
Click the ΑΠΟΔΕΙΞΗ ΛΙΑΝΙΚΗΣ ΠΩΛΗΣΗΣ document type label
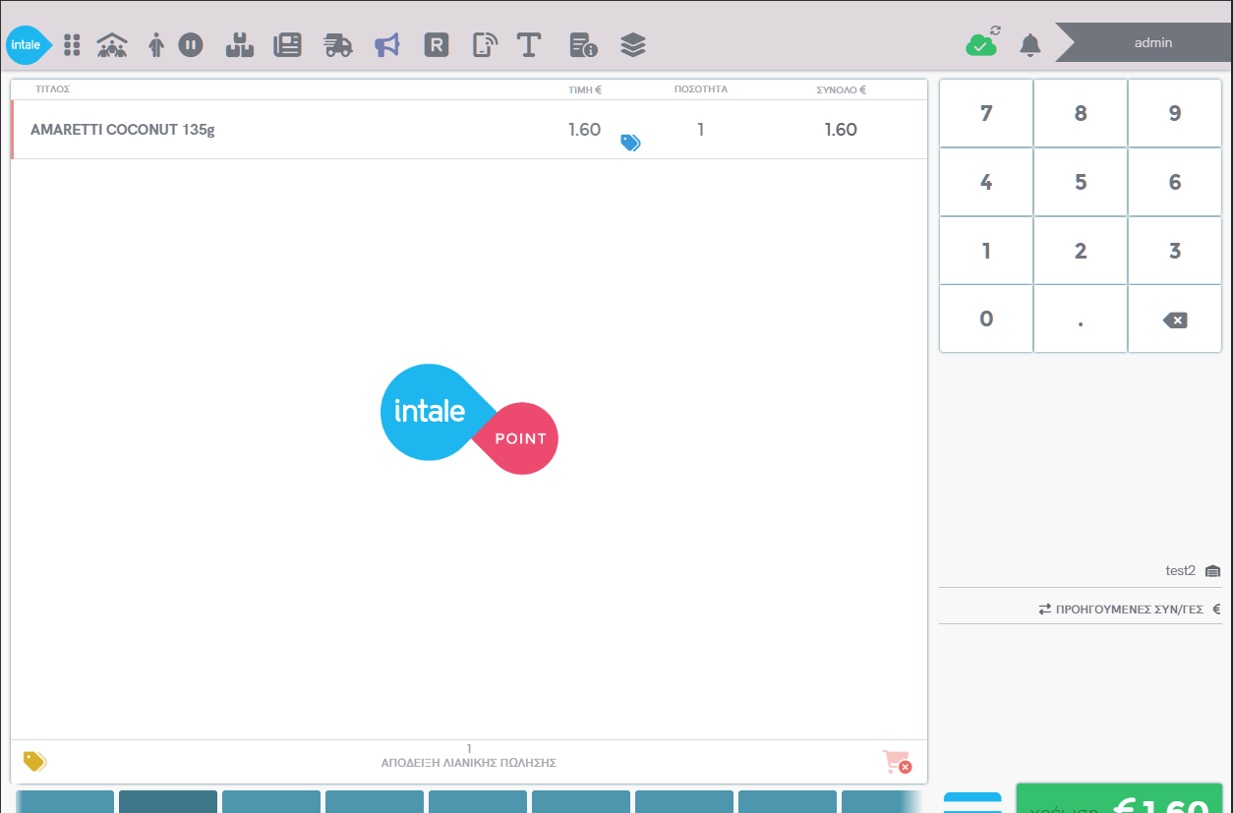click(x=469, y=763)
